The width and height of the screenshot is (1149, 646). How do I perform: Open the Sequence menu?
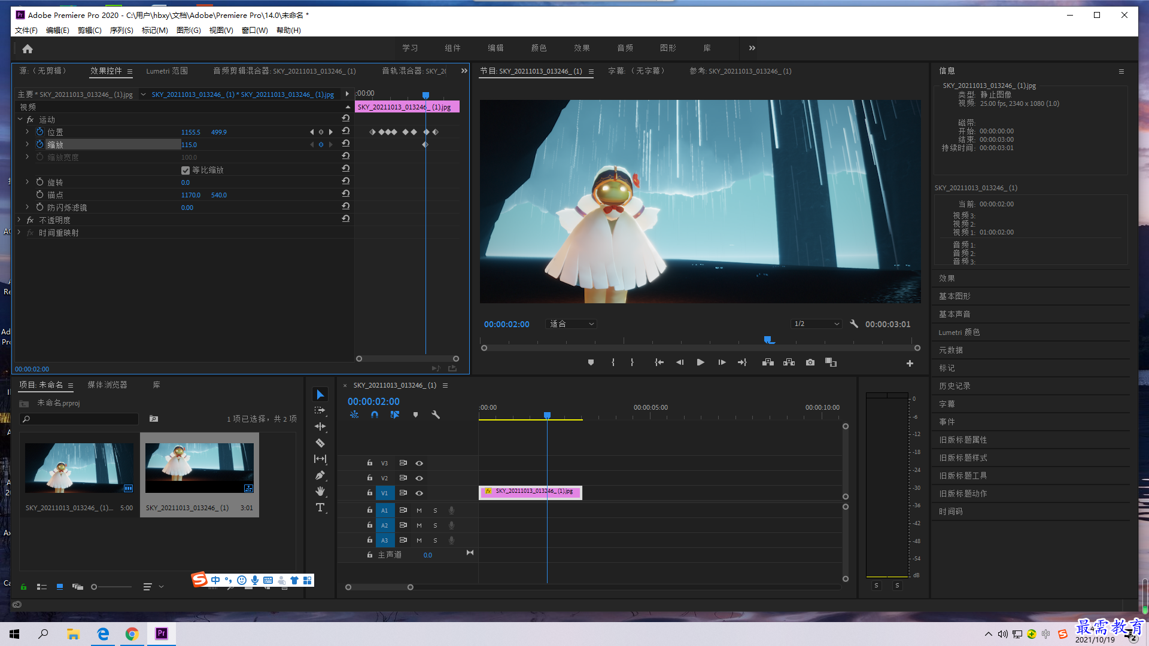(x=121, y=31)
